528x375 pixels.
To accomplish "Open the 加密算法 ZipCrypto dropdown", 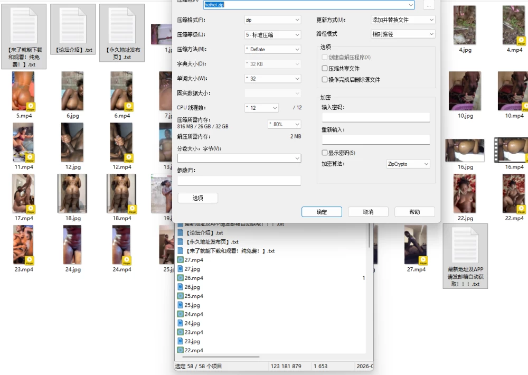I will [408, 164].
